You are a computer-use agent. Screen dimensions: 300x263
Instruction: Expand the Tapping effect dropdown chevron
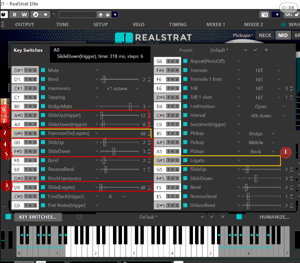click(96, 97)
